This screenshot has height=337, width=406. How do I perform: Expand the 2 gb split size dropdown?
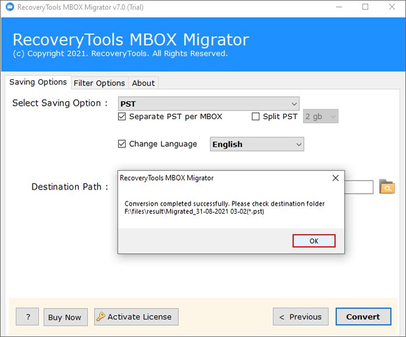pos(320,116)
